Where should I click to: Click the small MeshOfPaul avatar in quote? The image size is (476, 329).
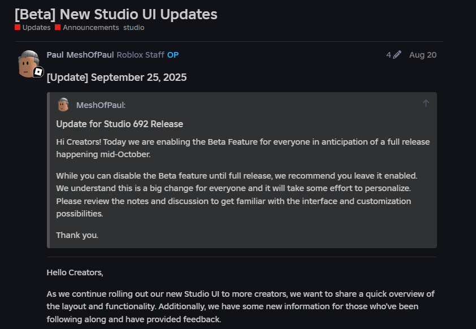[x=63, y=105]
